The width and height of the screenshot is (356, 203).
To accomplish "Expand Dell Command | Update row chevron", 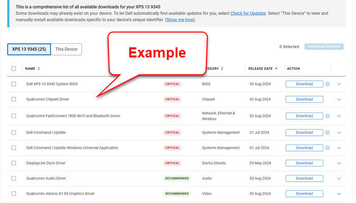I will [x=339, y=133].
